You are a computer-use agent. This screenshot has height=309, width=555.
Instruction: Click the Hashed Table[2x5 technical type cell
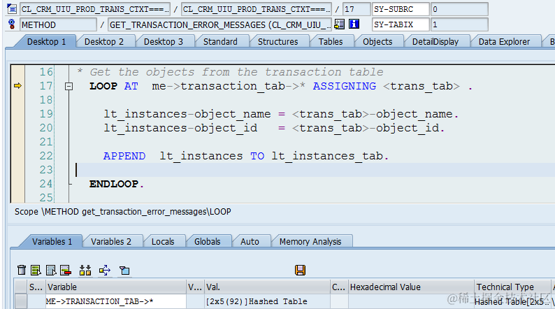512,301
